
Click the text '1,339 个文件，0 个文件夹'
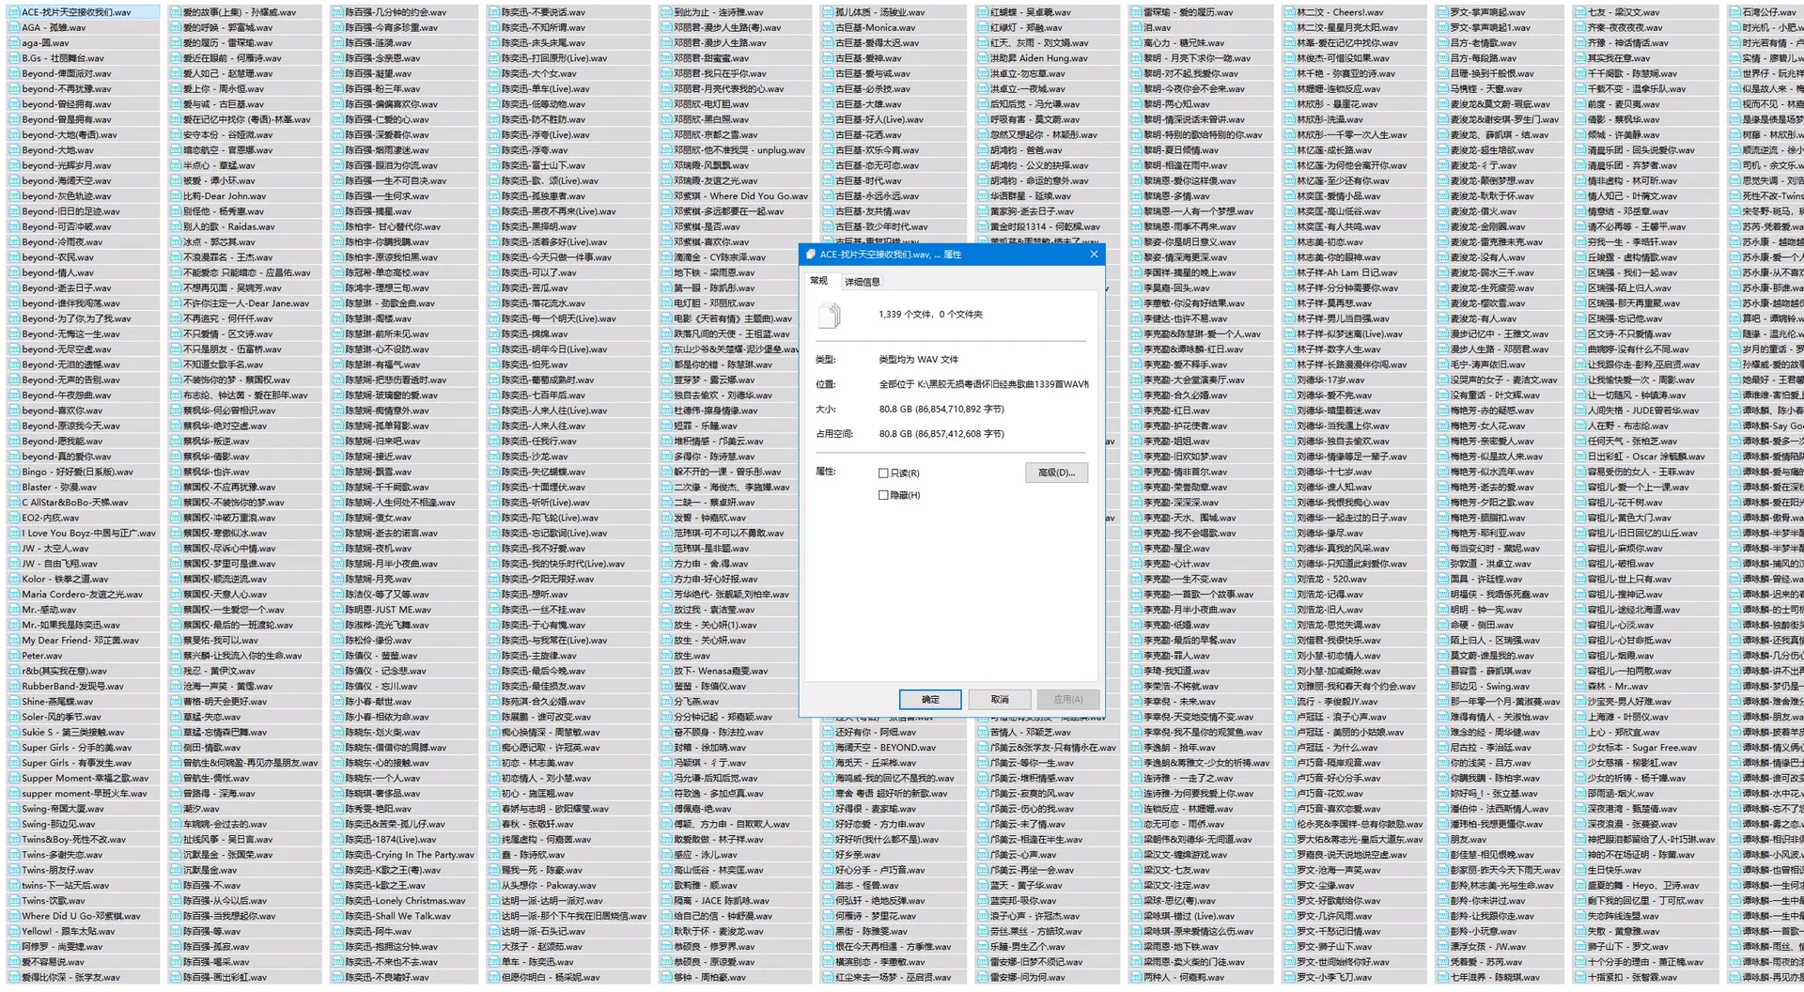tap(930, 315)
